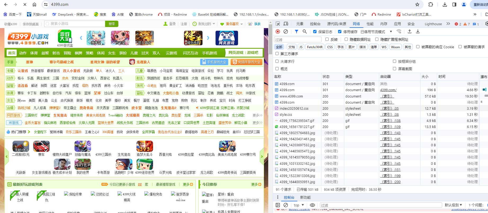The image size is (488, 213).
Task: Enable 屏幕截图 checkbox
Action: (x=395, y=69)
